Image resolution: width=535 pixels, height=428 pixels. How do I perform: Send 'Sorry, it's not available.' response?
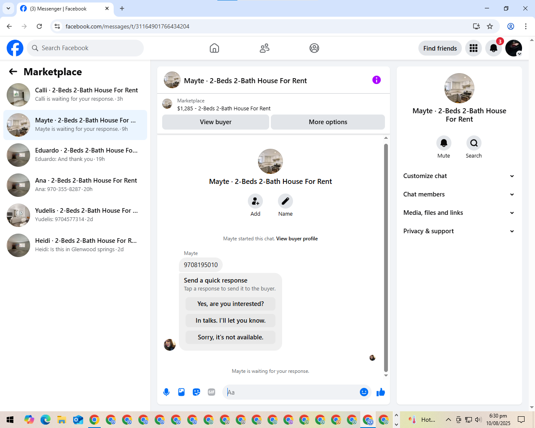pyautogui.click(x=231, y=337)
